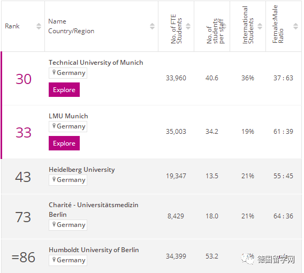Click female:male ratio 61 : 39

[x=284, y=132]
